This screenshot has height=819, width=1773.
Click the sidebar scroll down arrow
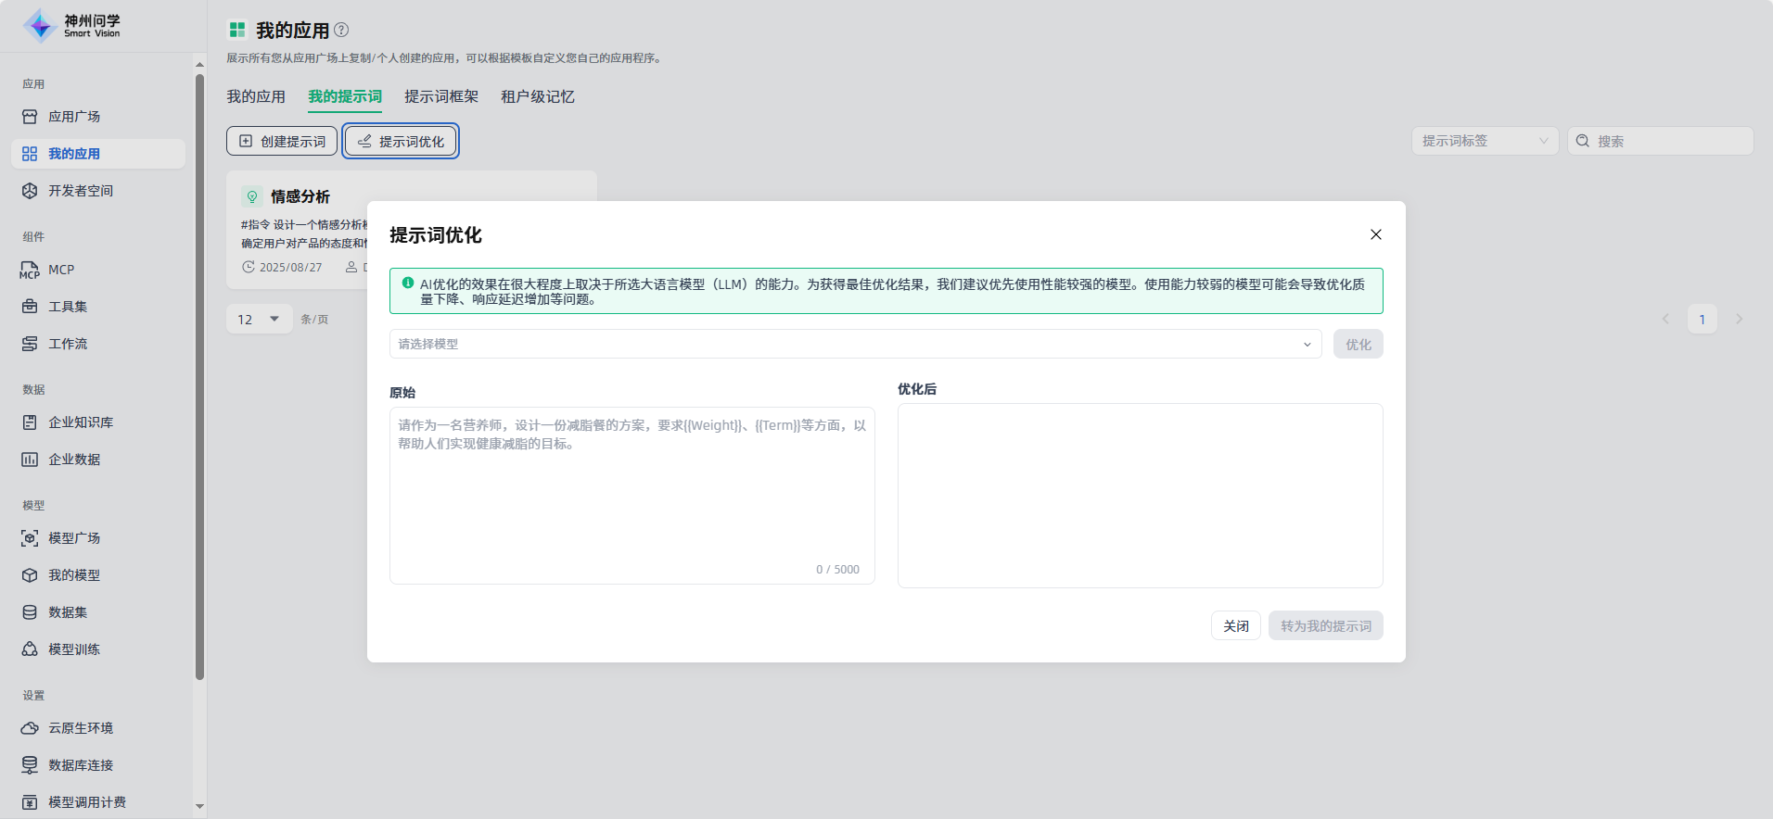199,806
